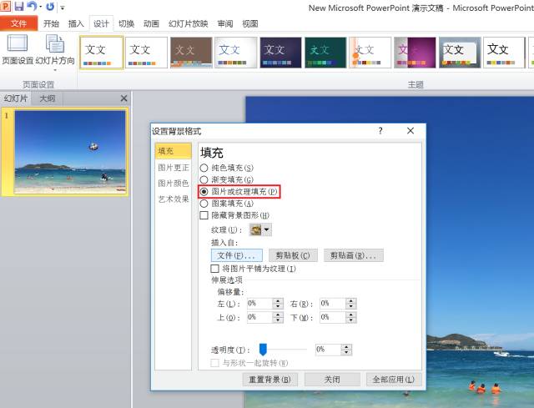This screenshot has width=534, height=408.
Task: Click the 左 left offset input field
Action: (x=259, y=304)
